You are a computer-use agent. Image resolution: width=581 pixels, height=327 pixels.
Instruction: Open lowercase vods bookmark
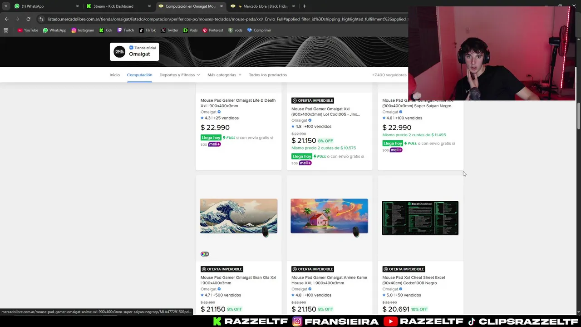[235, 30]
